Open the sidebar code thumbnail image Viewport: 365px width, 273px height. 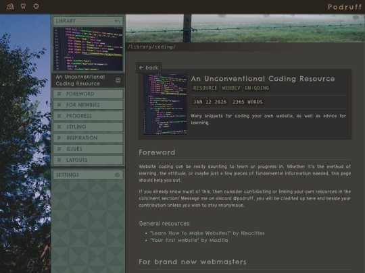click(x=88, y=49)
